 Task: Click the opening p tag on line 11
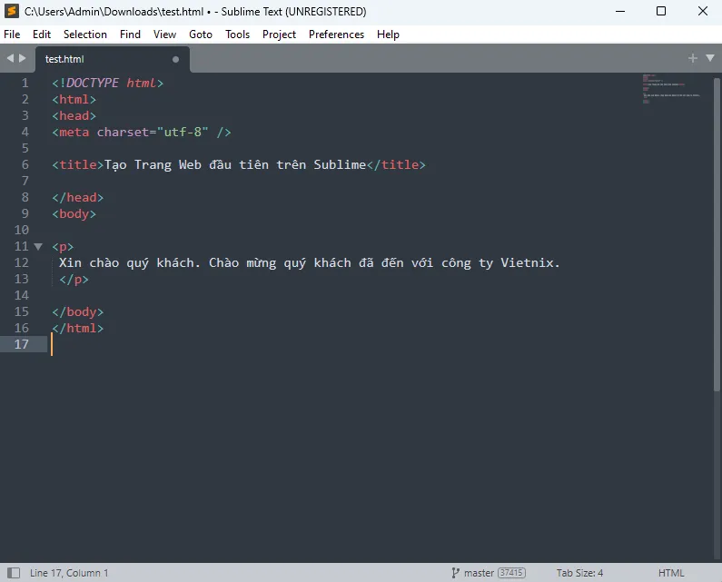tap(63, 247)
